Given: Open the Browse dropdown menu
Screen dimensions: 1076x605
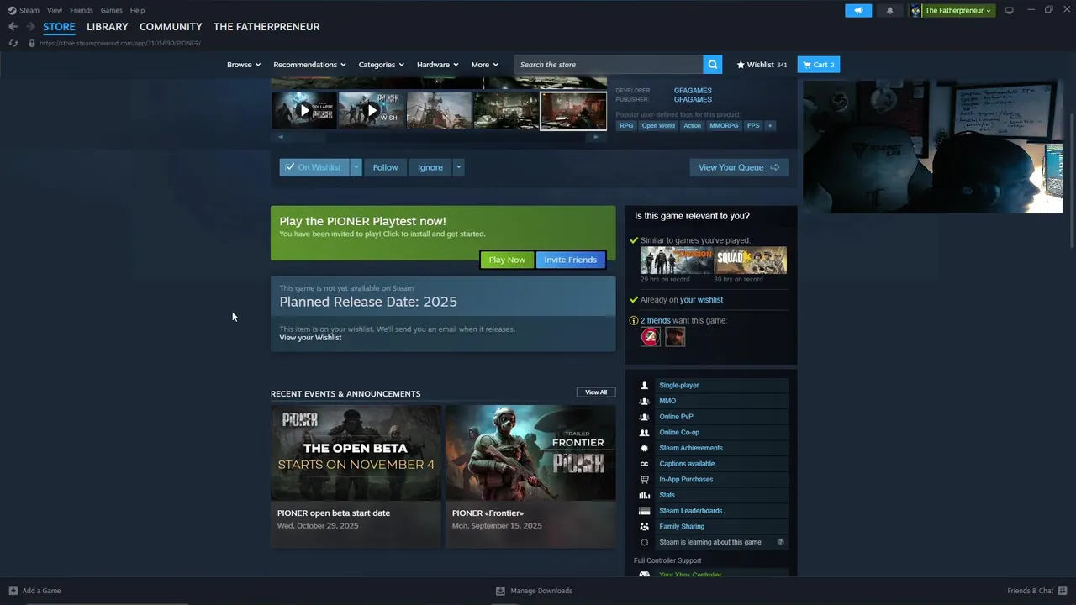Looking at the screenshot, I should [x=244, y=65].
